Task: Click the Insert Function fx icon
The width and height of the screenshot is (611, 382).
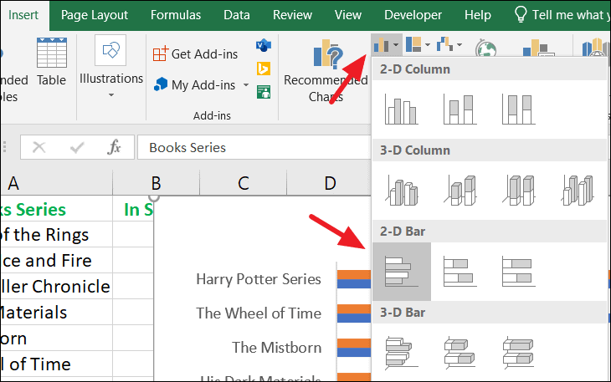Action: [x=114, y=147]
